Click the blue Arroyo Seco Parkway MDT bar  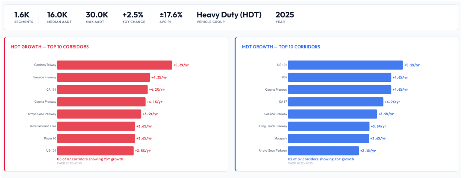pyautogui.click(x=323, y=151)
